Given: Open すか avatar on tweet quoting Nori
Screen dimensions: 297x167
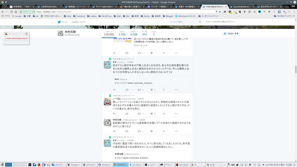Looking at the screenshot, I should coord(107,65).
